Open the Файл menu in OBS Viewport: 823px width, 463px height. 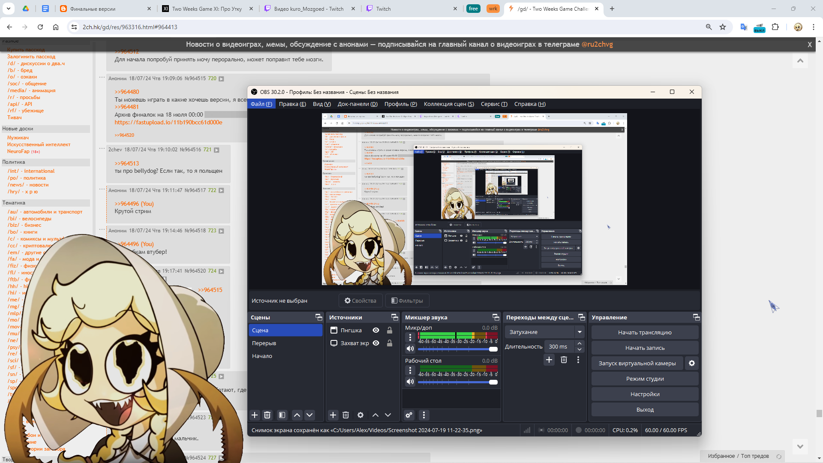click(261, 104)
